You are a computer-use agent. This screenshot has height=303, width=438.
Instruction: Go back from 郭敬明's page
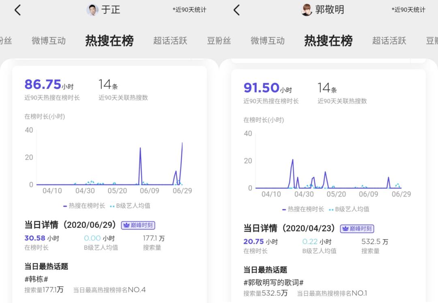pyautogui.click(x=236, y=10)
